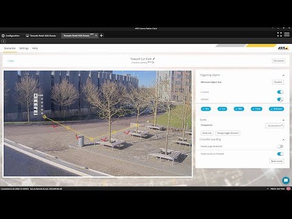This screenshot has height=219, width=292.
Task: Enable the passthrough threshold switch
Action: (x=280, y=147)
